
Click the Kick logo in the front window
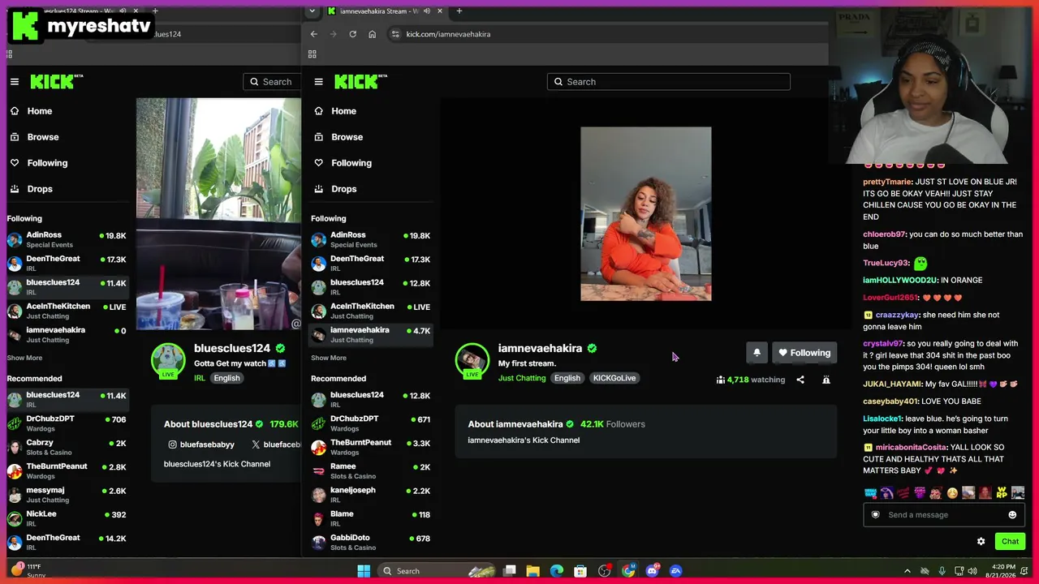360,81
